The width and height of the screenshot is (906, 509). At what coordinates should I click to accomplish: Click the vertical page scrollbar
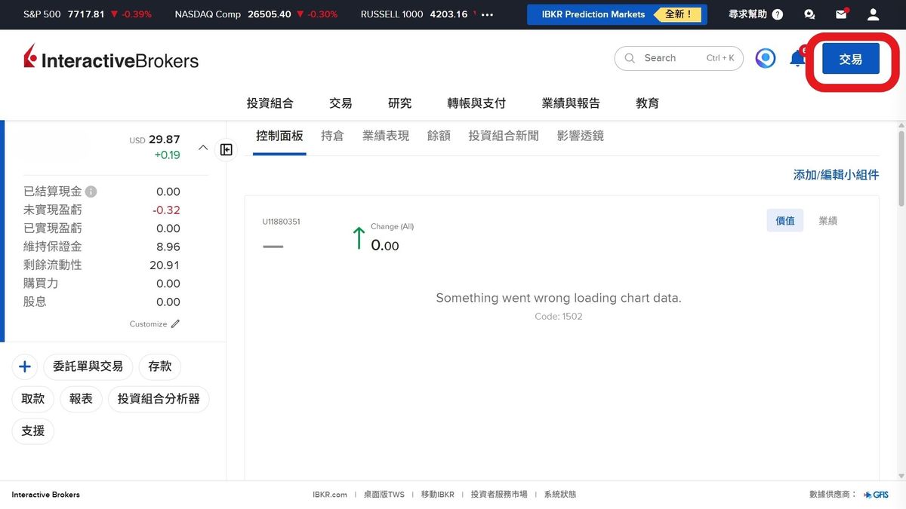tap(901, 170)
